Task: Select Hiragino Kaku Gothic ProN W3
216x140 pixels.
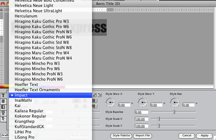Action: point(50,32)
